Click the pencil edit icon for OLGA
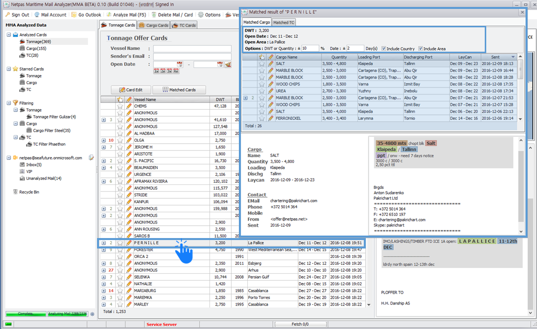Screen dimensions: 537x329 coord(129,140)
